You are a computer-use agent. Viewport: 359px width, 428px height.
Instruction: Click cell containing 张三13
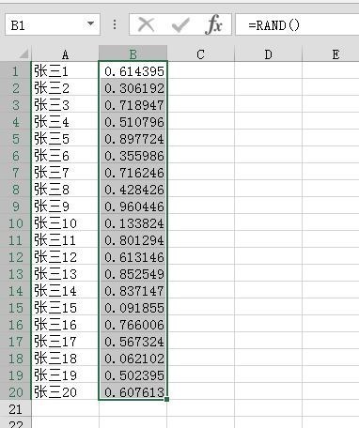[65, 274]
